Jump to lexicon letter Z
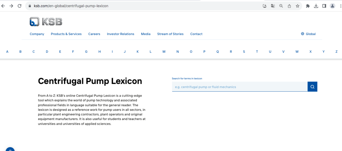 coord(337,51)
